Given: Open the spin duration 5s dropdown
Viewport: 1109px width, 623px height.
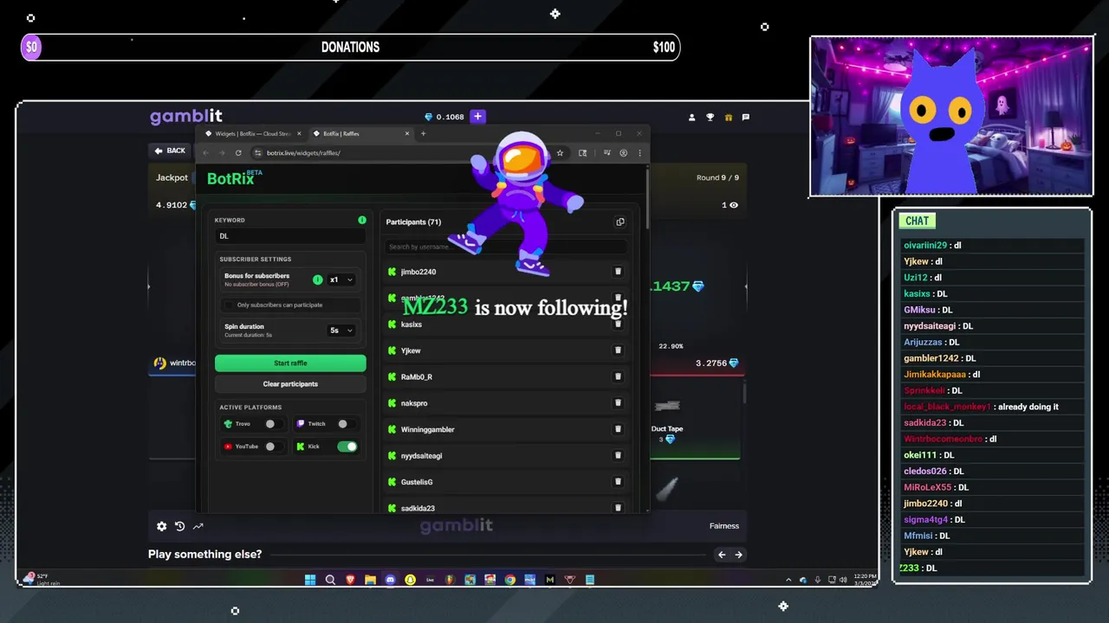Looking at the screenshot, I should [341, 331].
